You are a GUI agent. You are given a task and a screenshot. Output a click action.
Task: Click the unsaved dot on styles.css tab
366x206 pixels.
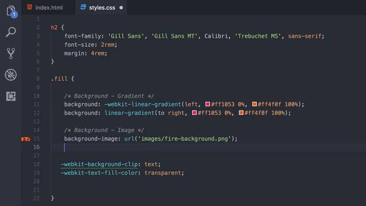(x=121, y=7)
